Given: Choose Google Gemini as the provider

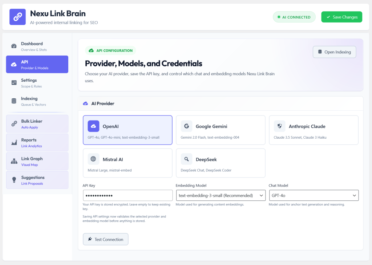Looking at the screenshot, I should 221,130.
